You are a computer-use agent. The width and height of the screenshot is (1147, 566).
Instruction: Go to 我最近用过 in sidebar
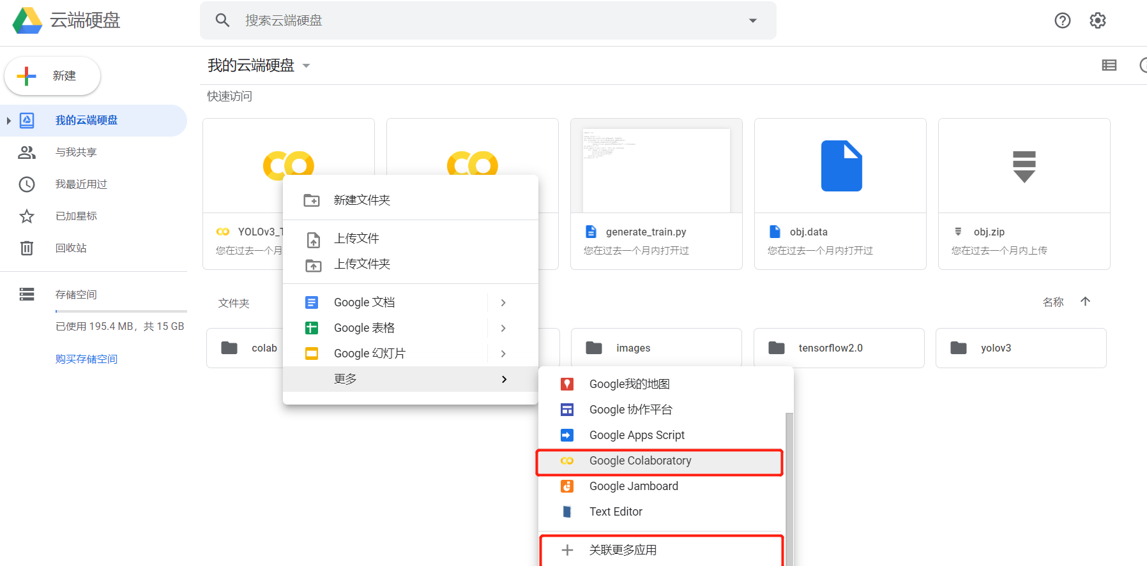point(93,184)
